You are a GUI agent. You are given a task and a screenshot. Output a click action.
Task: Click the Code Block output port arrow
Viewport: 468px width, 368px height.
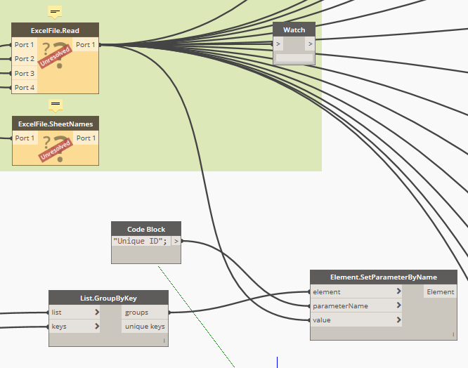click(x=176, y=241)
